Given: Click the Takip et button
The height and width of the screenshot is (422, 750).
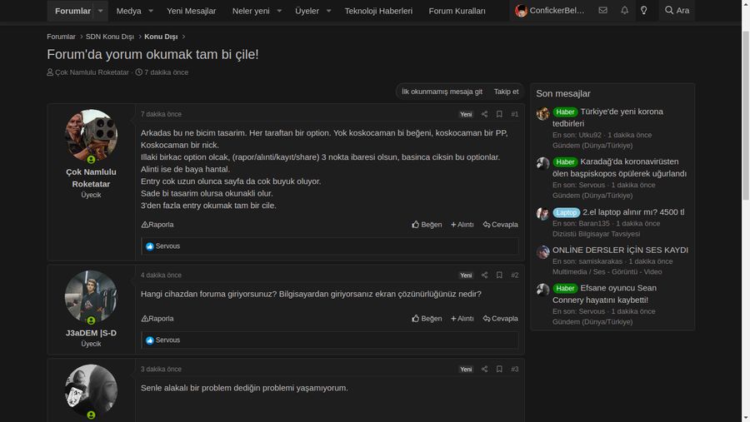Looking at the screenshot, I should pyautogui.click(x=506, y=92).
